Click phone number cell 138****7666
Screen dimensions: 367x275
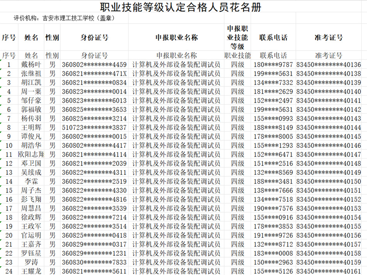coord(273,191)
